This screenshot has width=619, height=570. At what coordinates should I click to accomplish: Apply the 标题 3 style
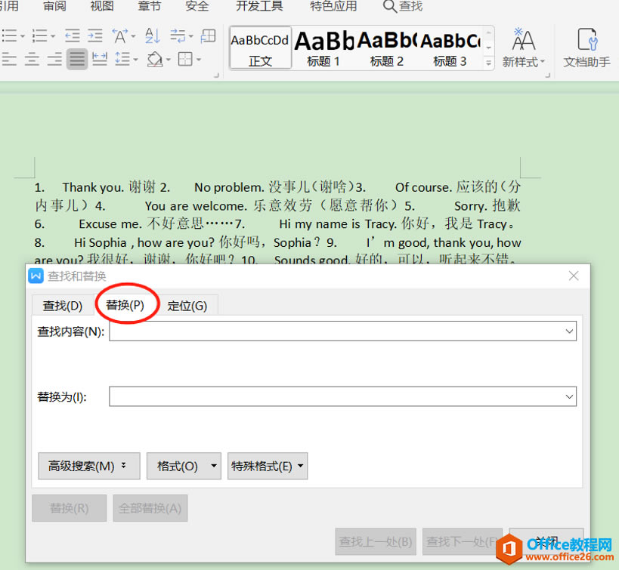[450, 48]
